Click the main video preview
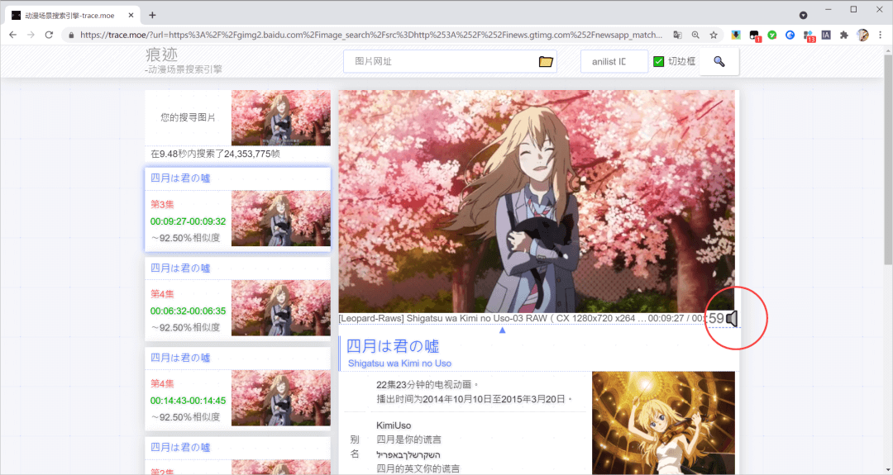The image size is (893, 475). pyautogui.click(x=537, y=201)
